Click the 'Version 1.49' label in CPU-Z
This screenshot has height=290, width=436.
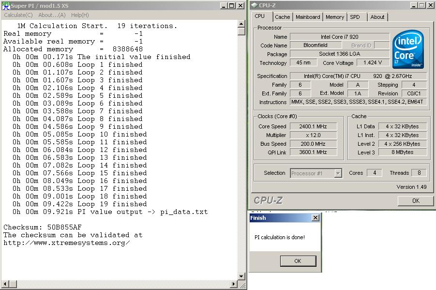pos(411,187)
